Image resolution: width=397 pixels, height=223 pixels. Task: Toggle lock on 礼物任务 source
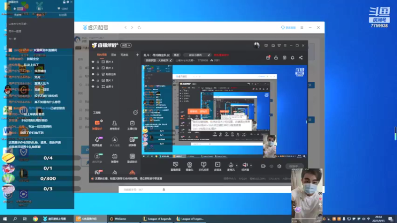click(x=98, y=74)
